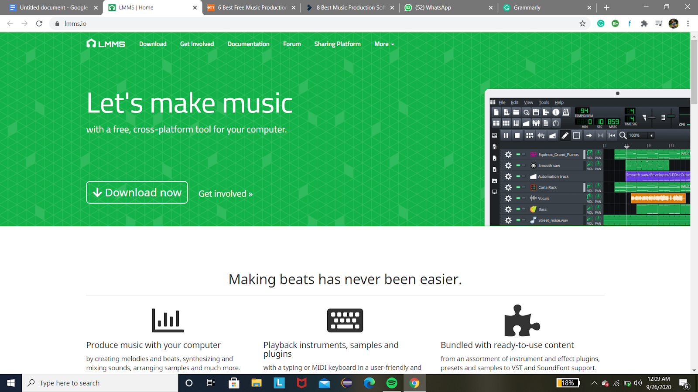Screen dimensions: 698x392
Task: Open Forum in the navbar
Action: click(x=292, y=44)
